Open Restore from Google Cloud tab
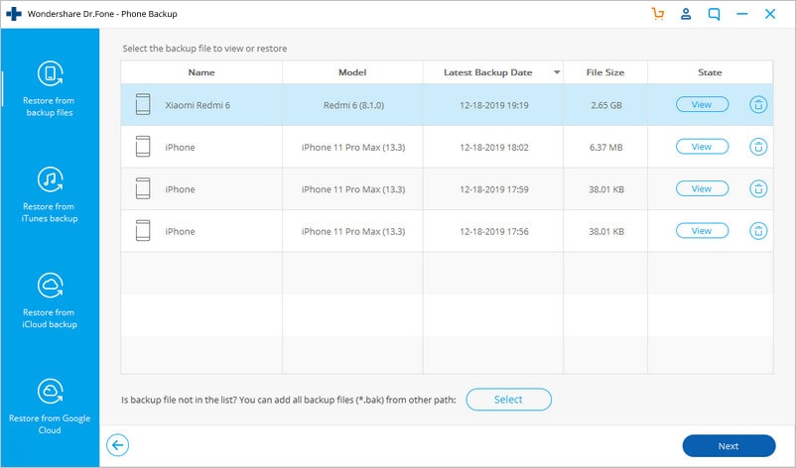796x468 pixels. click(x=50, y=407)
